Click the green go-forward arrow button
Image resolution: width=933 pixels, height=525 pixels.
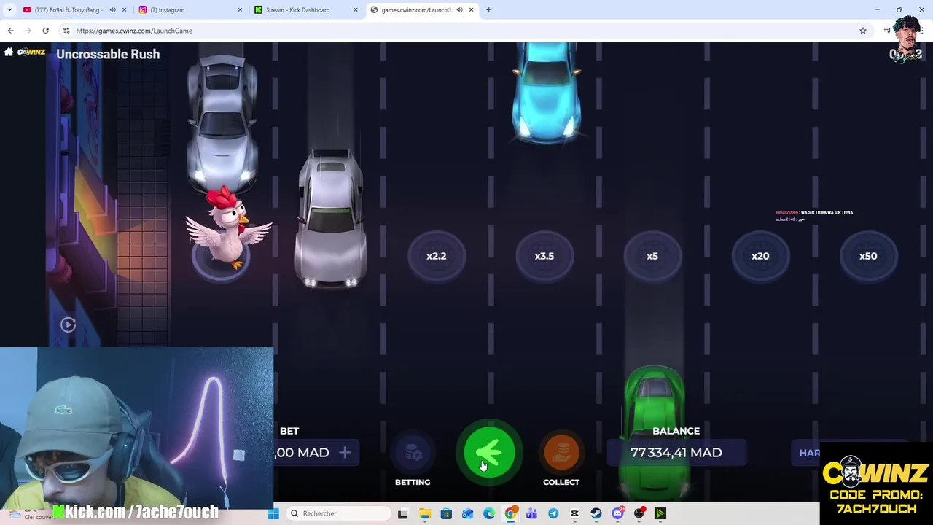coord(489,453)
